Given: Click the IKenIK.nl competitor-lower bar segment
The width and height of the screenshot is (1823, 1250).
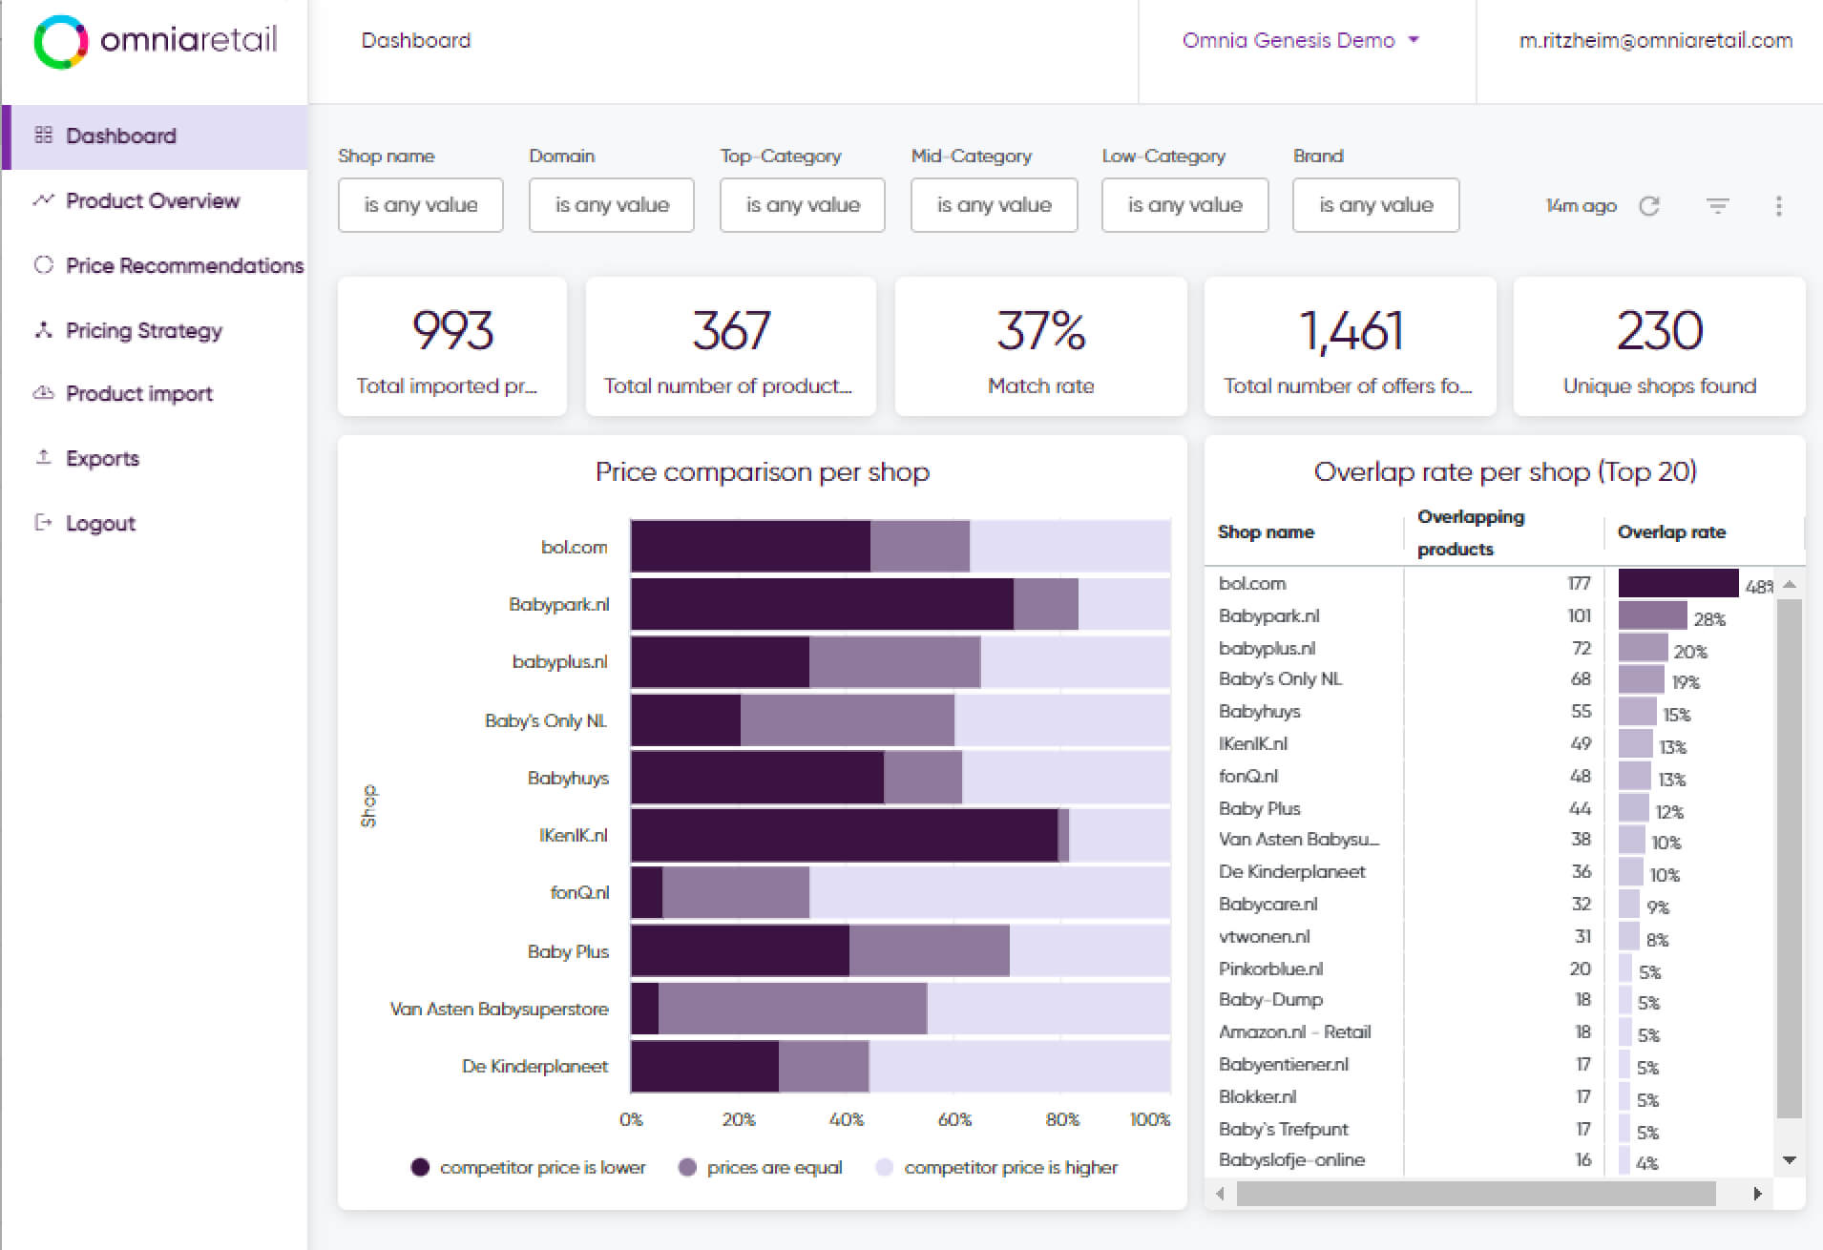Looking at the screenshot, I should pos(844,835).
